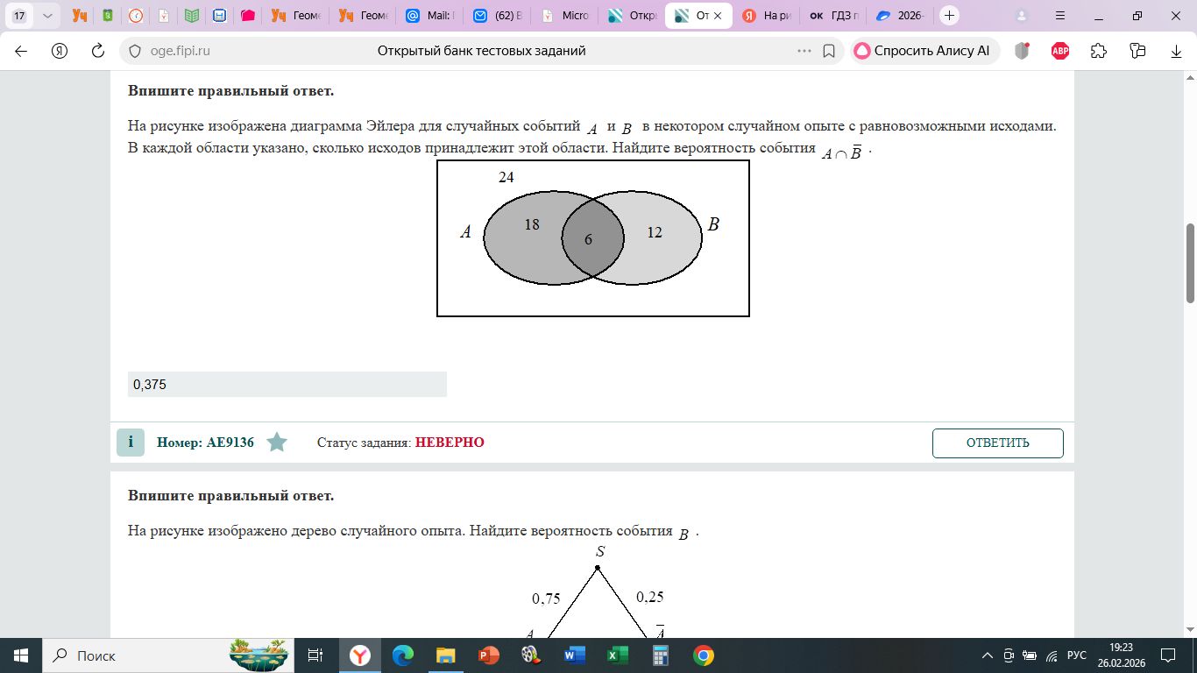
Task: Click the answer field containing 0,375
Action: pos(287,384)
